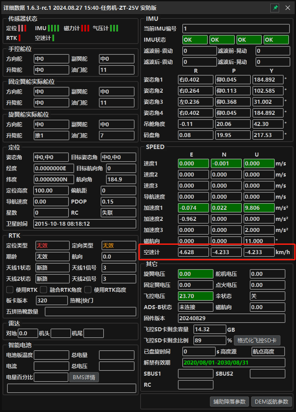Click 吊舱角度 P value 20.06

[233, 124]
